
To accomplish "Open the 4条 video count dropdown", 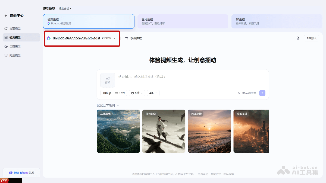I will click(x=153, y=93).
